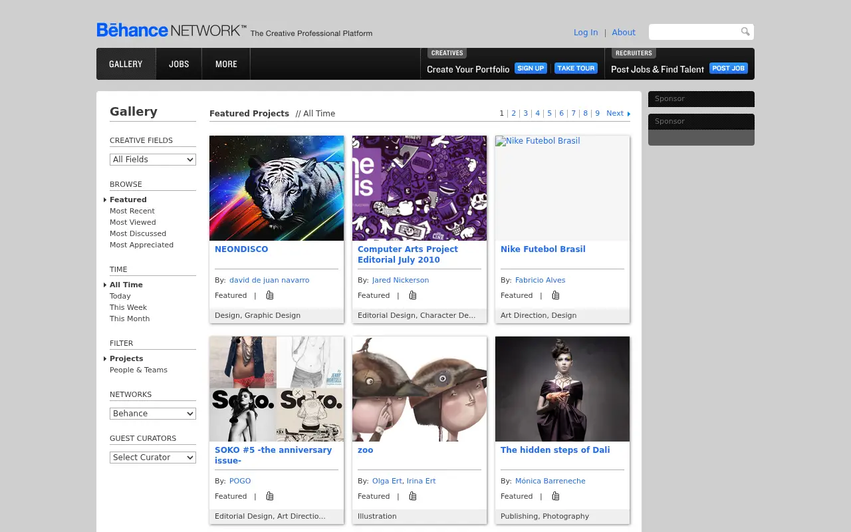
Task: Open The hidden steps of Dali title
Action: click(555, 450)
